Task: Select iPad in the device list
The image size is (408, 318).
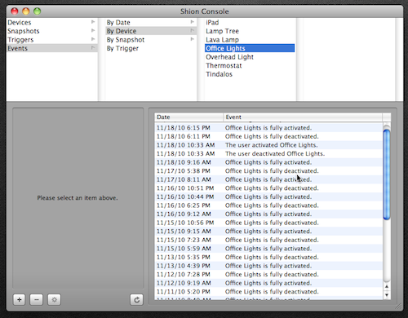Action: (250, 22)
